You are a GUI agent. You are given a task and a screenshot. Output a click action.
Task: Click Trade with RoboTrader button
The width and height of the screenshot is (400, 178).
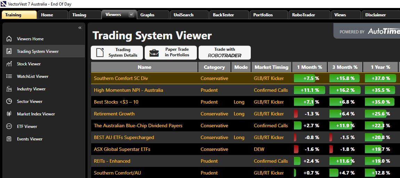pyautogui.click(x=224, y=52)
